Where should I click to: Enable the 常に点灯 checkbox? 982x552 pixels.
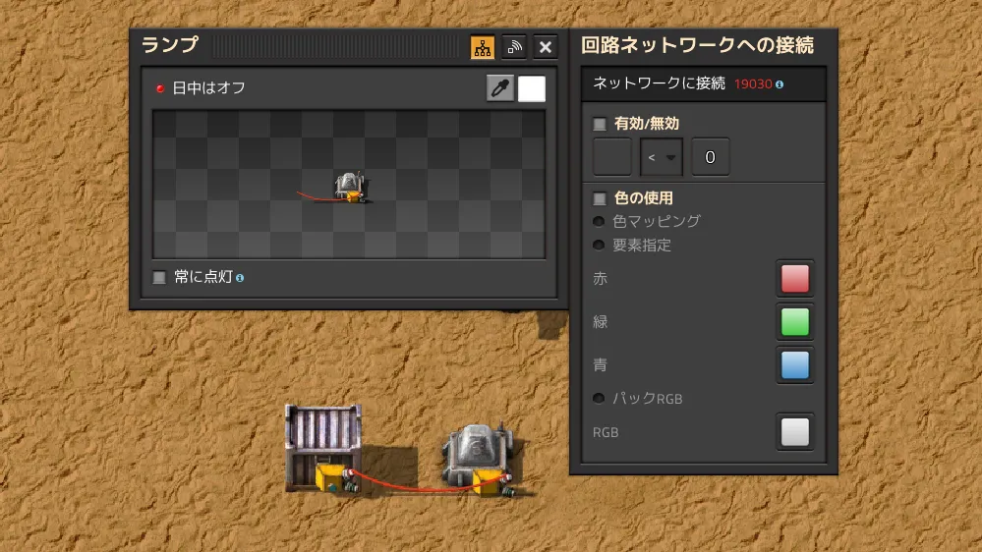[x=159, y=277]
